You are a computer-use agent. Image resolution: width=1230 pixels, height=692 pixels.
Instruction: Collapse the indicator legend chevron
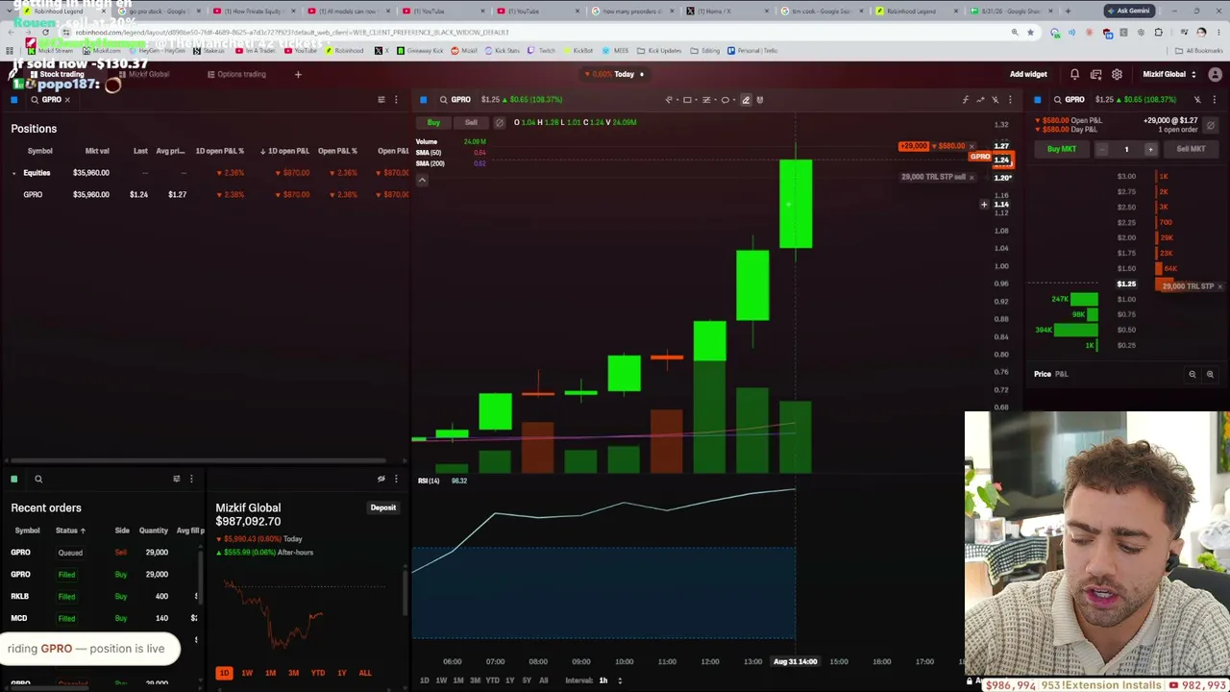[x=422, y=180]
